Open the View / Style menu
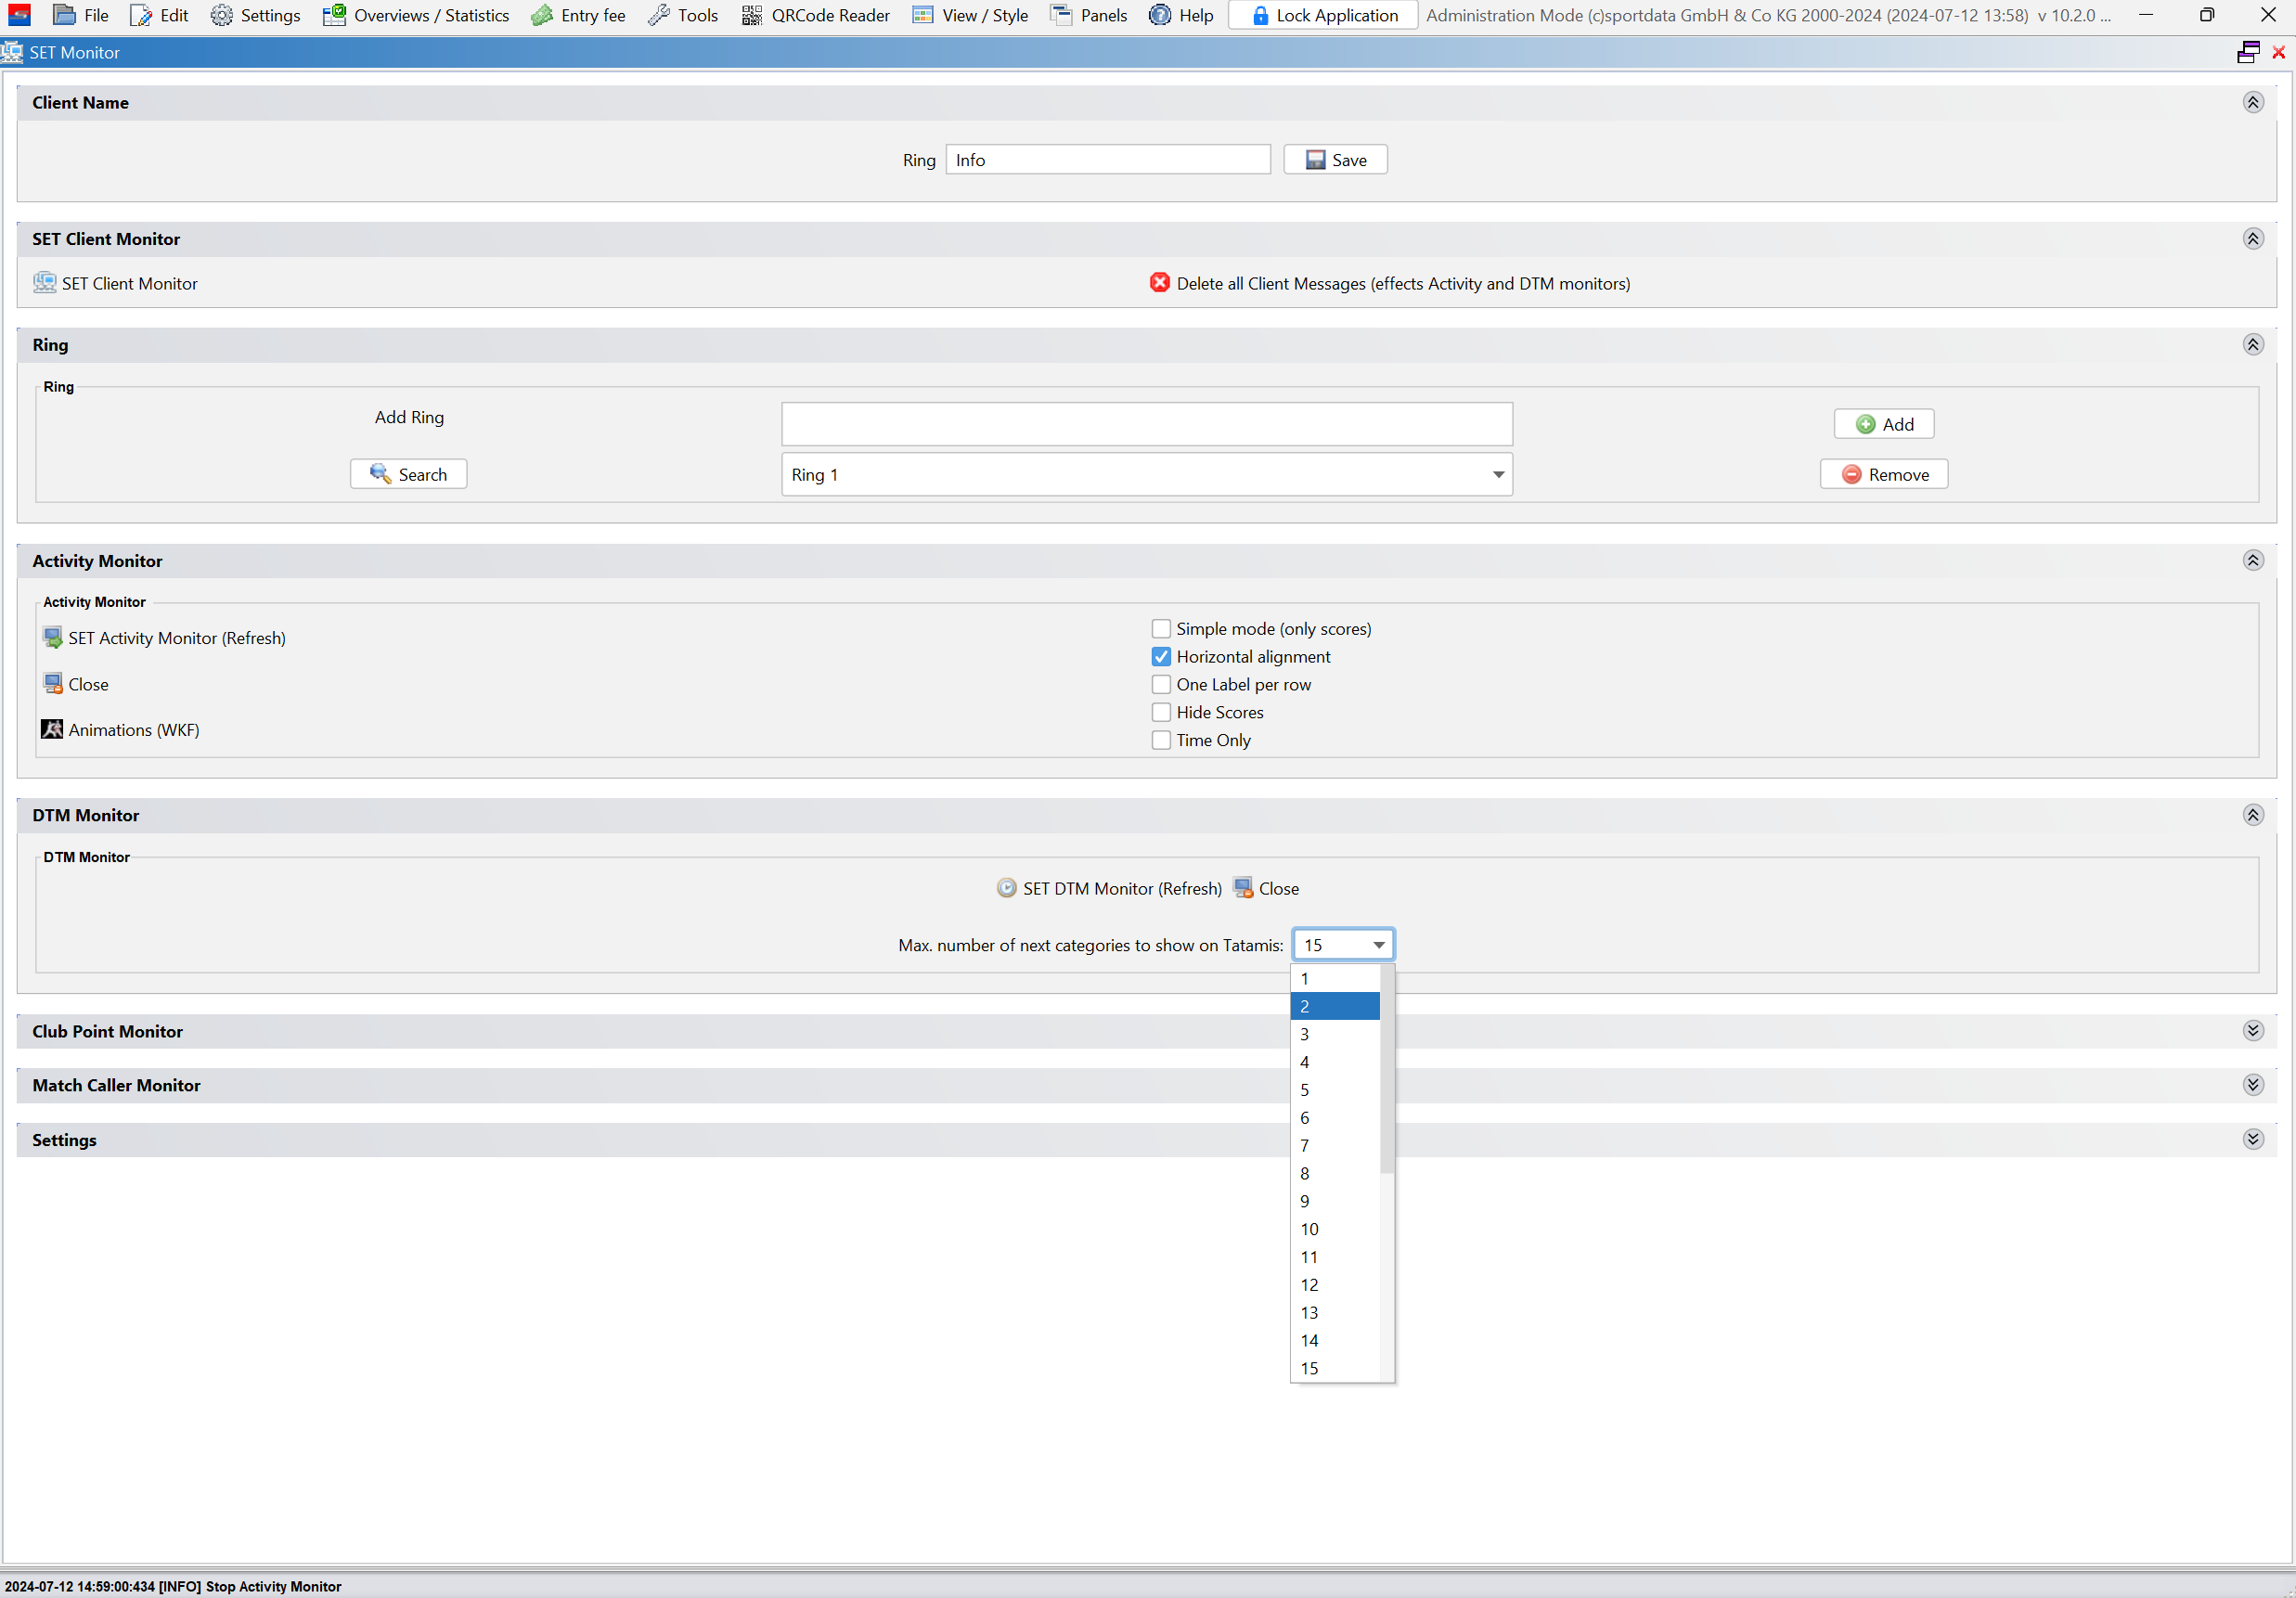This screenshot has height=1598, width=2296. pyautogui.click(x=970, y=15)
